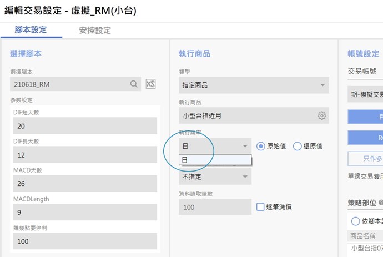Open the 腳本設定 tab

click(x=31, y=30)
